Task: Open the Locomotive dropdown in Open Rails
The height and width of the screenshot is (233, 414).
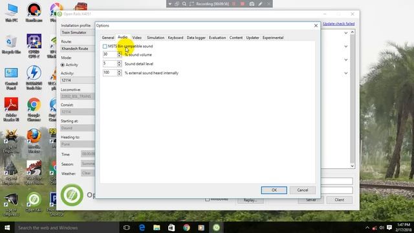Action: click(x=78, y=96)
